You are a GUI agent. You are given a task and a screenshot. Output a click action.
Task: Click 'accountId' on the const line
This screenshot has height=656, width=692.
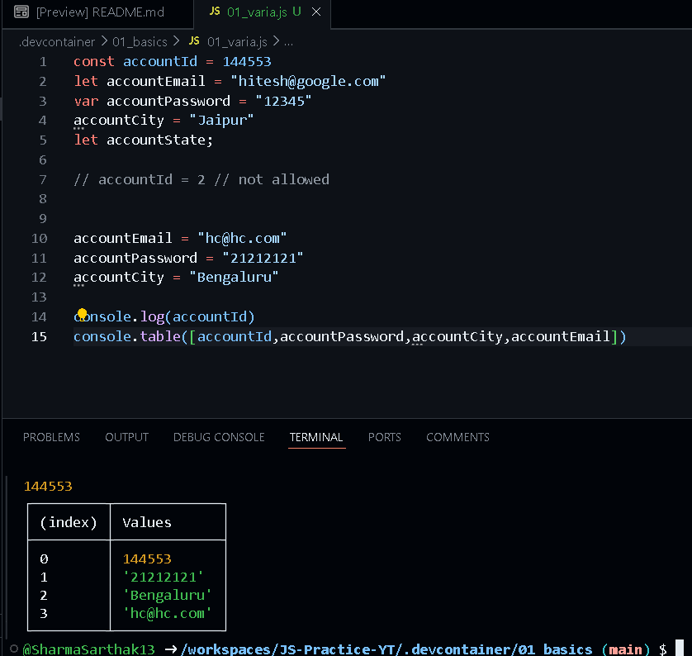(159, 61)
